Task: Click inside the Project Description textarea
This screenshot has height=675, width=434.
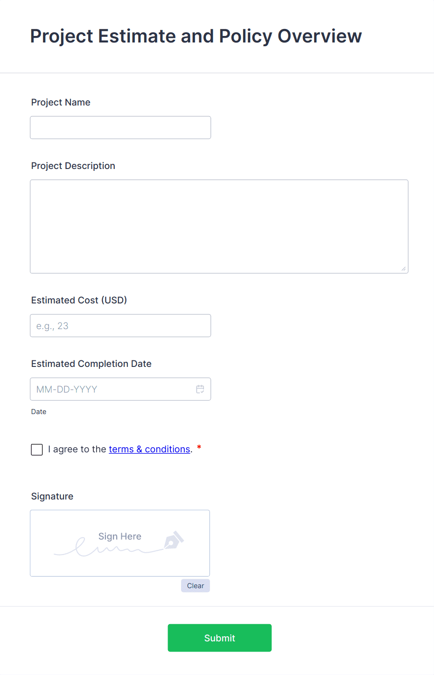Action: coord(219,226)
